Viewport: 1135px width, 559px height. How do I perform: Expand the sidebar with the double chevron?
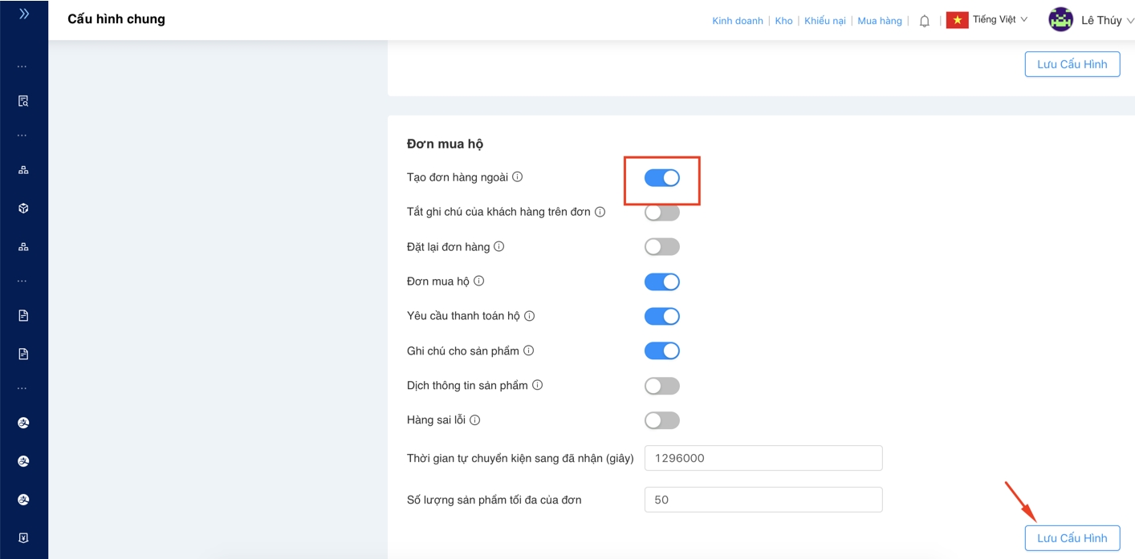click(x=24, y=14)
